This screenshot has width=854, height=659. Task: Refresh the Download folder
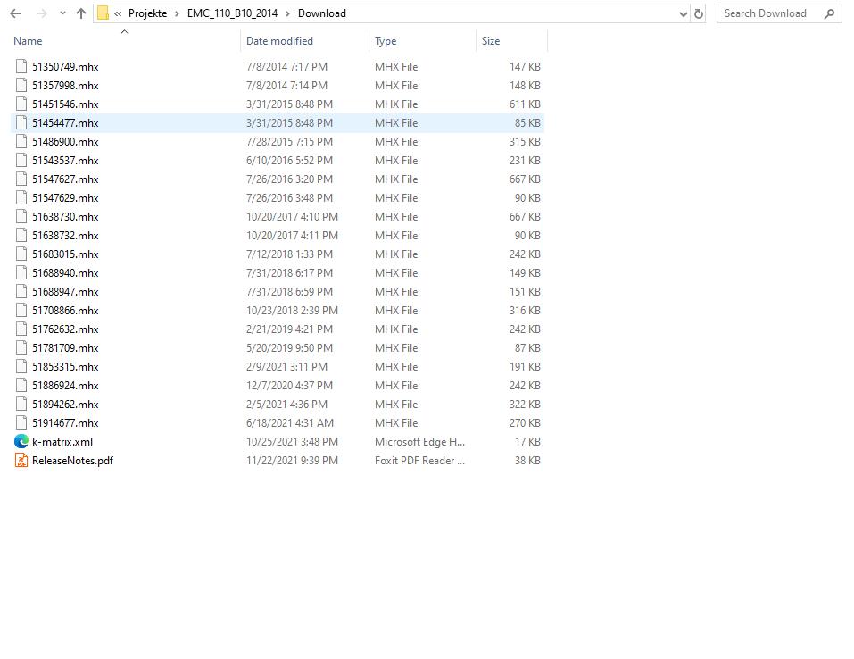tap(699, 13)
